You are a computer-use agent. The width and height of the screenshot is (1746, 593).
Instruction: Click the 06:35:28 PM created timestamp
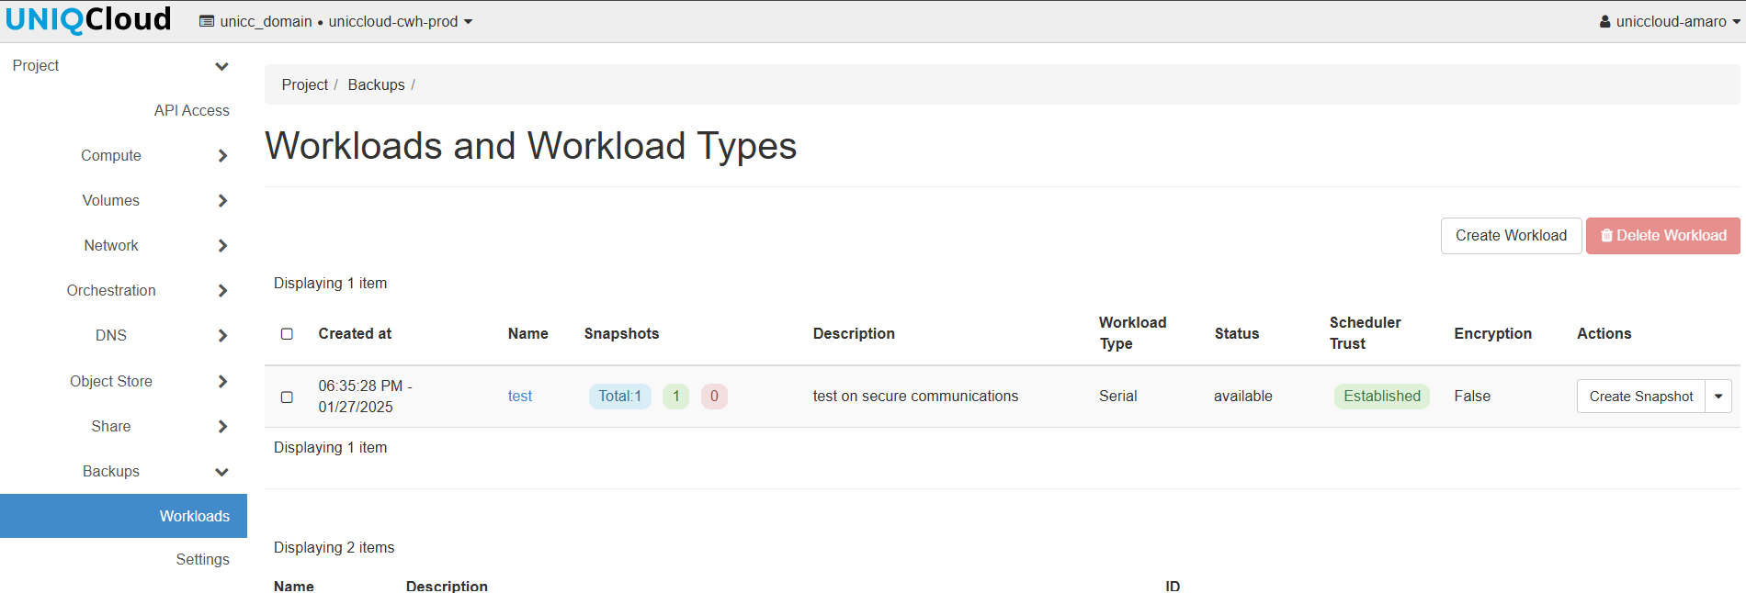coord(365,397)
